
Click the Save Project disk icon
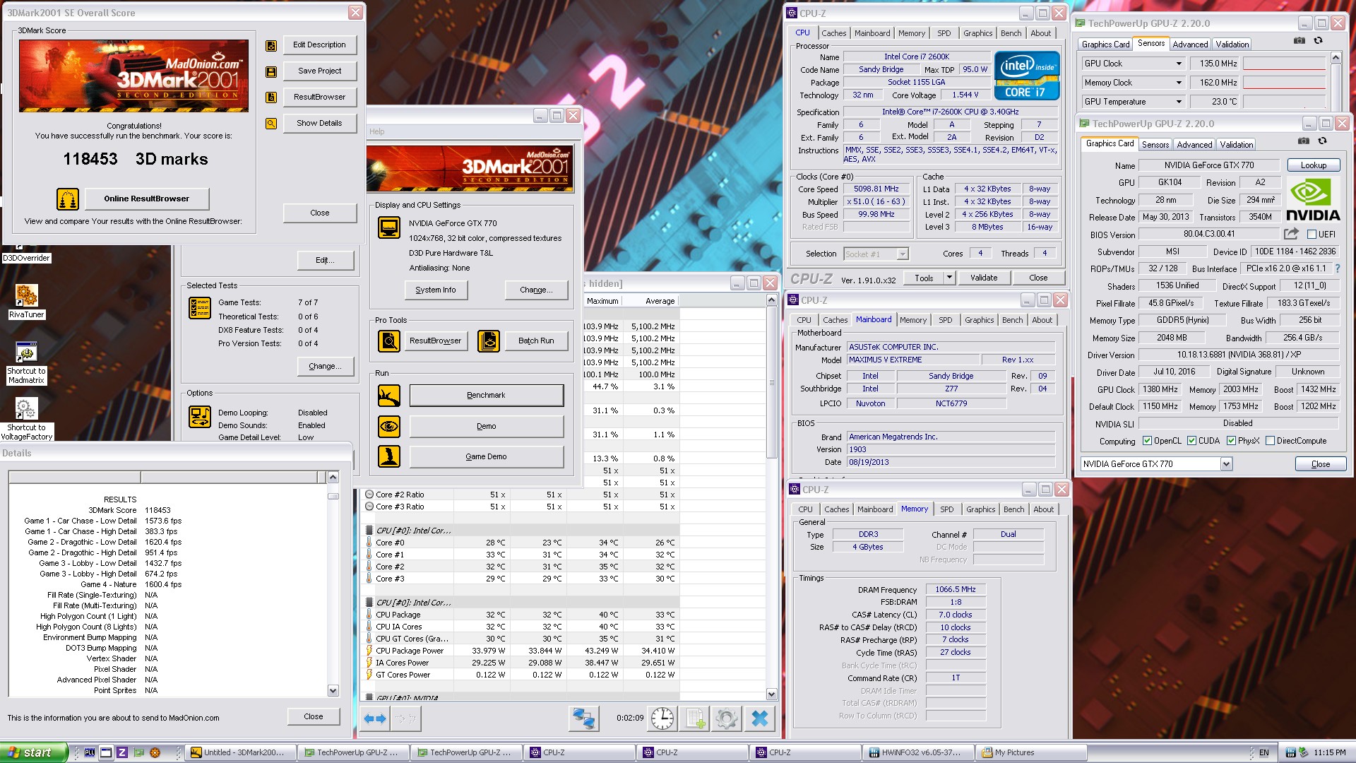click(x=270, y=71)
